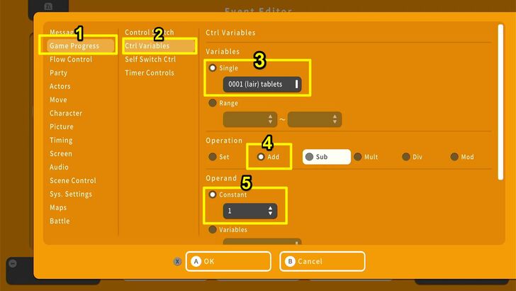Open the Maps category
Screen dimensions: 516x291
(x=58, y=208)
